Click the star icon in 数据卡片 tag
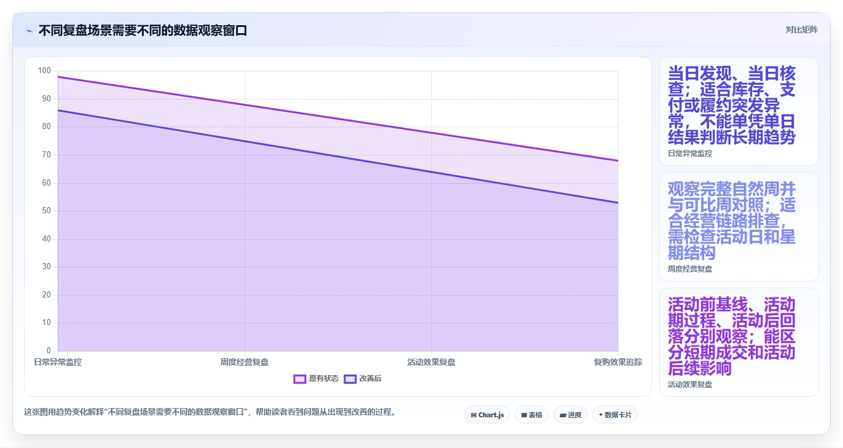843x448 pixels. pyautogui.click(x=600, y=415)
